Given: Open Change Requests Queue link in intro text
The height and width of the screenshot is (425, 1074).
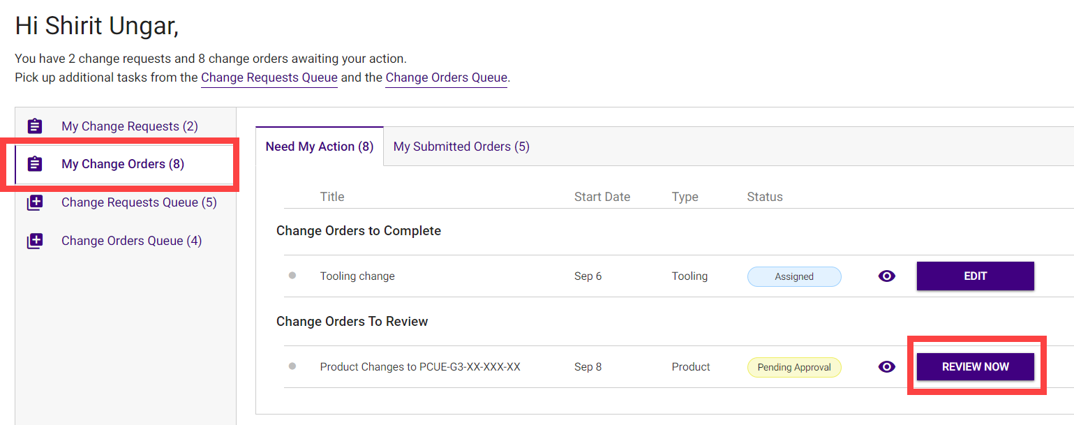Looking at the screenshot, I should pyautogui.click(x=269, y=77).
